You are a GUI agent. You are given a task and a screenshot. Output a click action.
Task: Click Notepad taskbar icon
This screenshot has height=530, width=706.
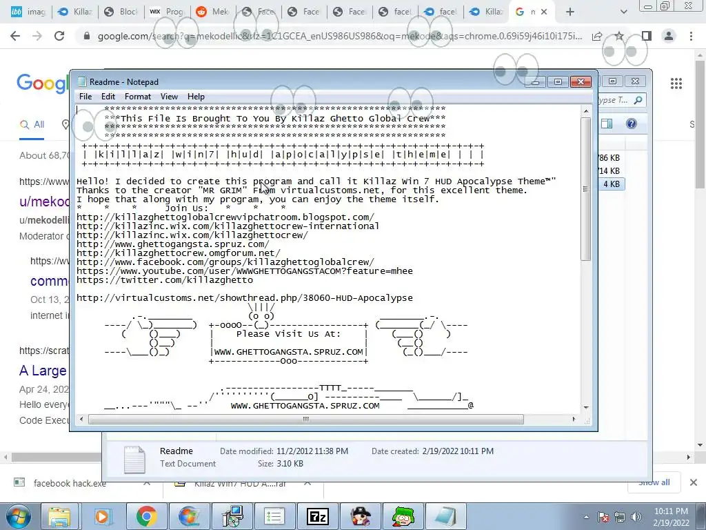pos(446,516)
